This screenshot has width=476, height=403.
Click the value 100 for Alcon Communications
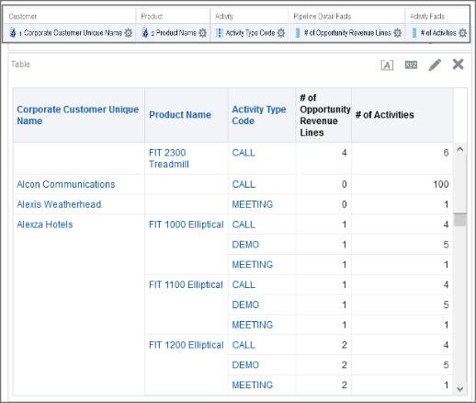[x=441, y=184]
